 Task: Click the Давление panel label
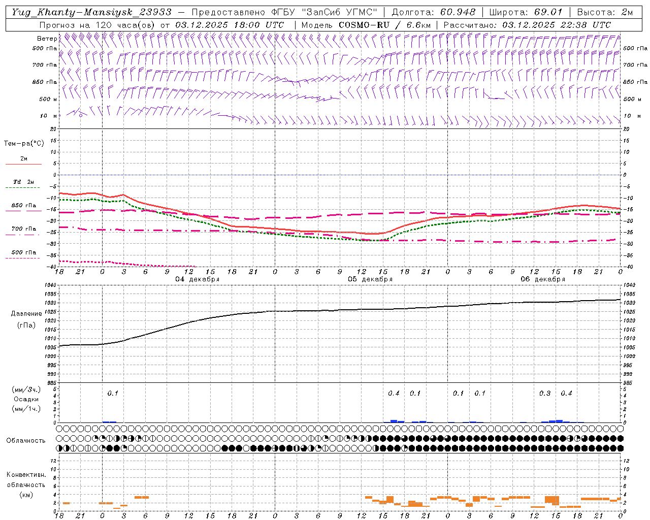(x=26, y=314)
